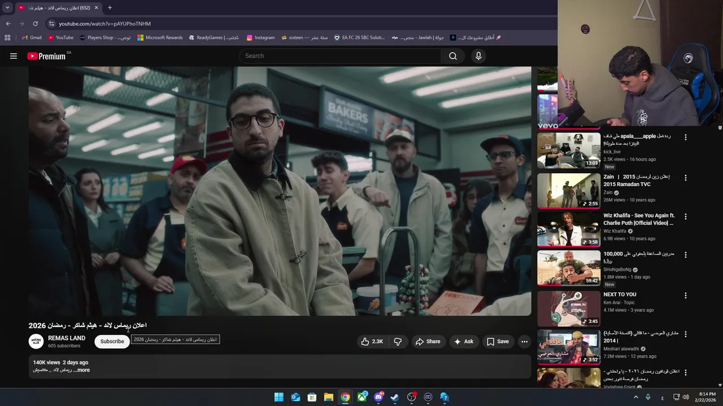The image size is (723, 406).
Task: Open the REMAS LAND channel name link
Action: coord(67,338)
